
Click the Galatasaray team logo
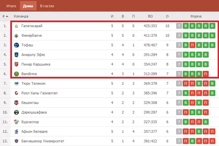point(16,26)
